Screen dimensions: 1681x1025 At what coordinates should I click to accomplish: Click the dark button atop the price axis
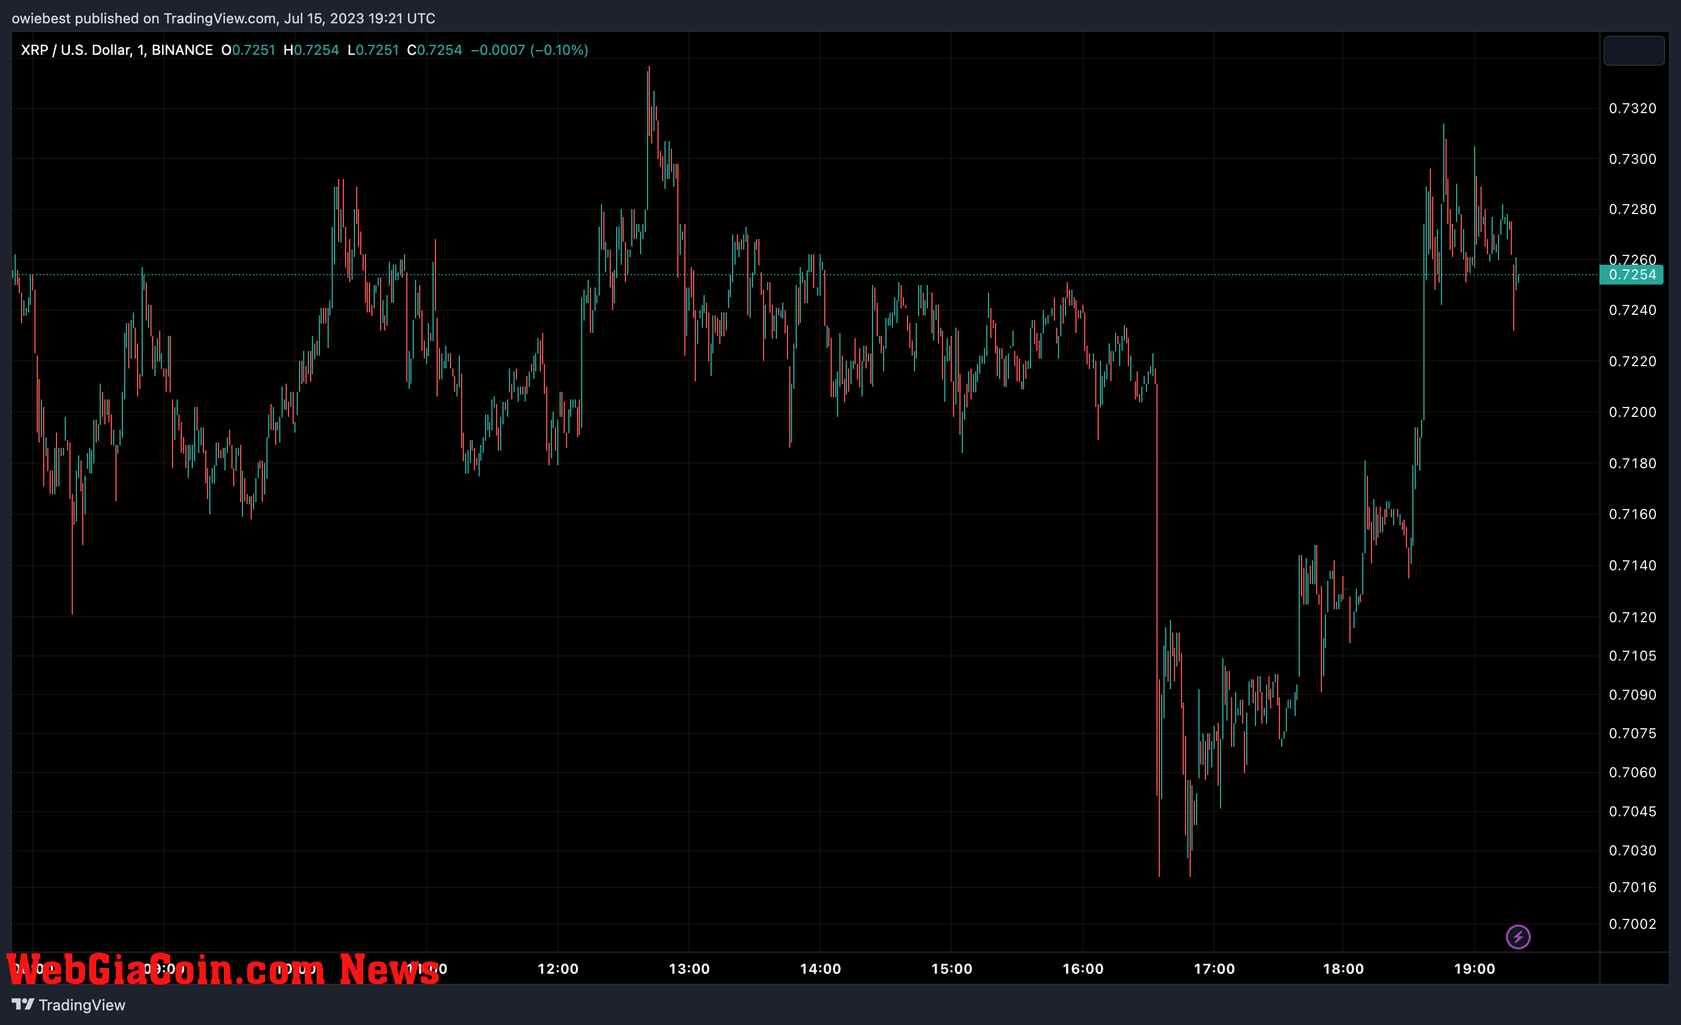1633,51
